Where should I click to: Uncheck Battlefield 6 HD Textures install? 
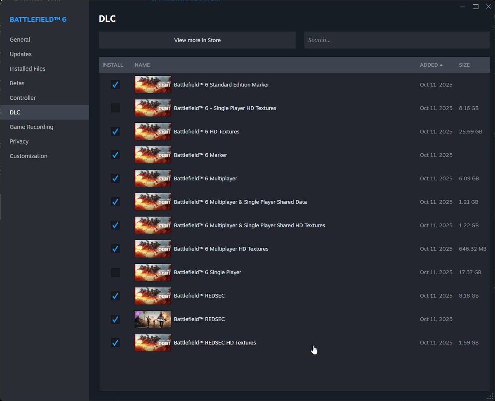pos(115,131)
